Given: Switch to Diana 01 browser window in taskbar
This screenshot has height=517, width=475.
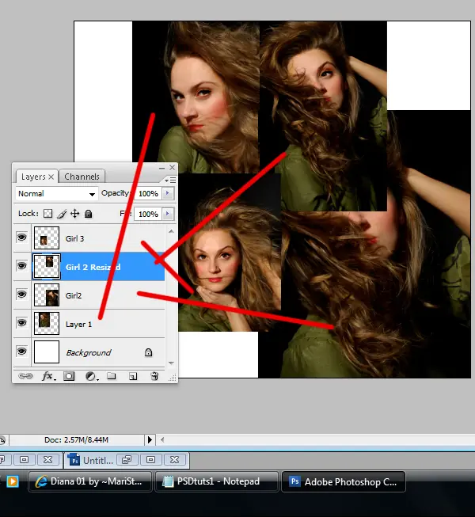Looking at the screenshot, I should tap(88, 481).
